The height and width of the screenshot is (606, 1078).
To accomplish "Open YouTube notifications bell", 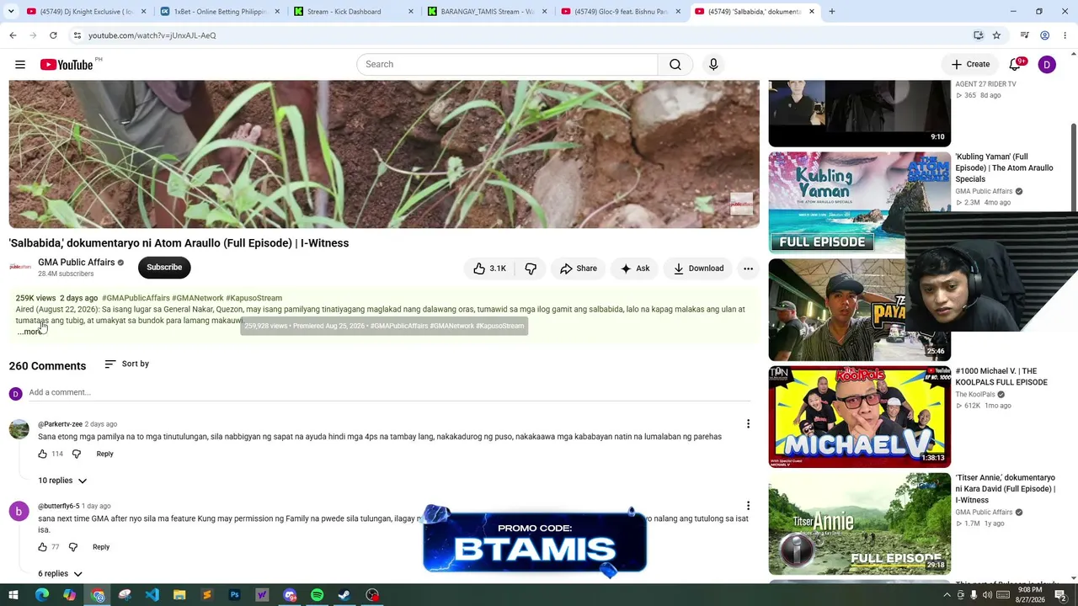I will click(x=1016, y=65).
